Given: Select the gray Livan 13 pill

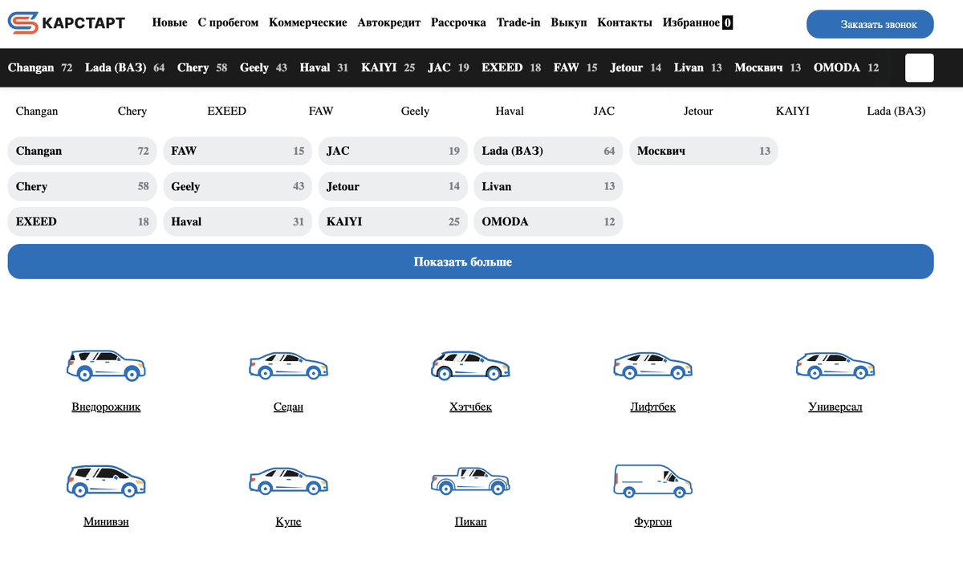Looking at the screenshot, I should pos(548,186).
